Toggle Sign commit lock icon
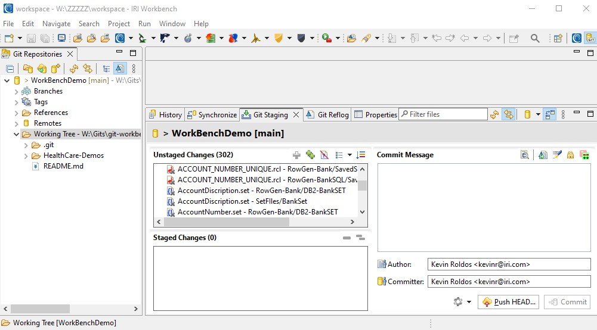Image resolution: width=597 pixels, height=330 pixels. tap(570, 155)
